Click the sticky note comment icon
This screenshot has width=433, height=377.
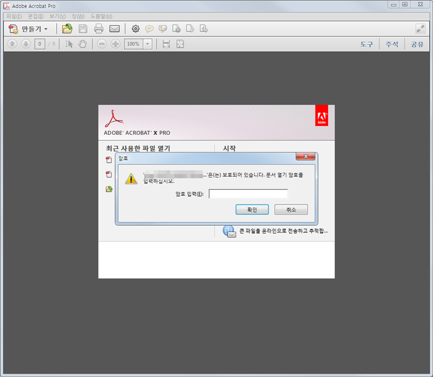[149, 29]
